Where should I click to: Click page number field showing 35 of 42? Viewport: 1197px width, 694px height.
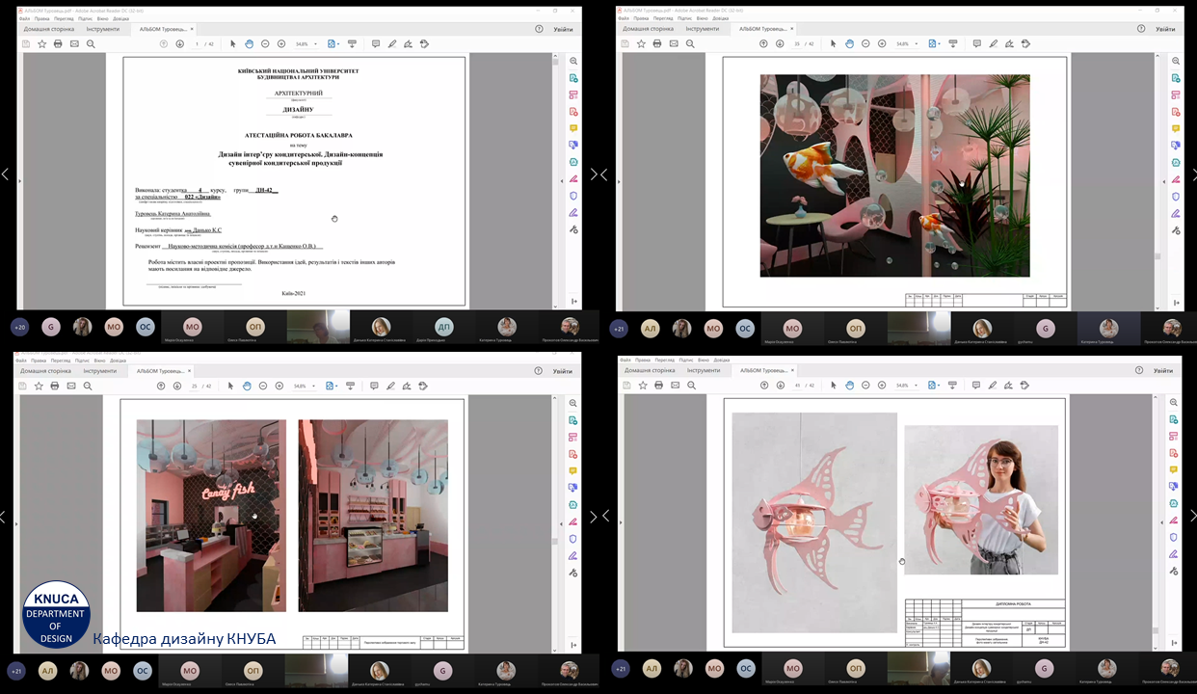pyautogui.click(x=797, y=43)
